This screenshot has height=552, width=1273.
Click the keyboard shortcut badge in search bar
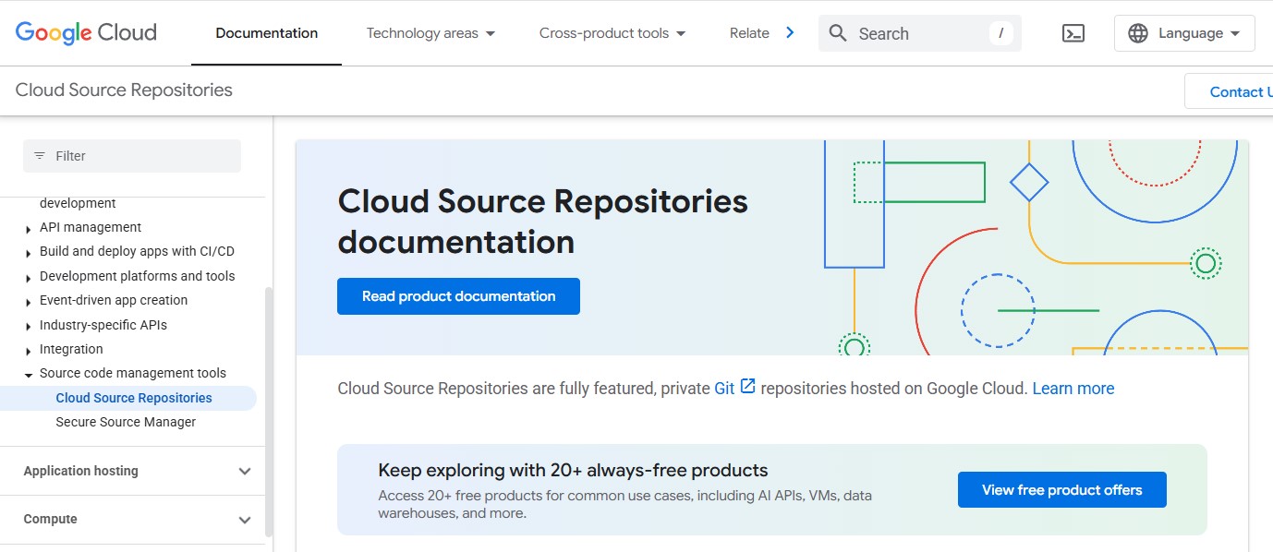tap(1000, 33)
